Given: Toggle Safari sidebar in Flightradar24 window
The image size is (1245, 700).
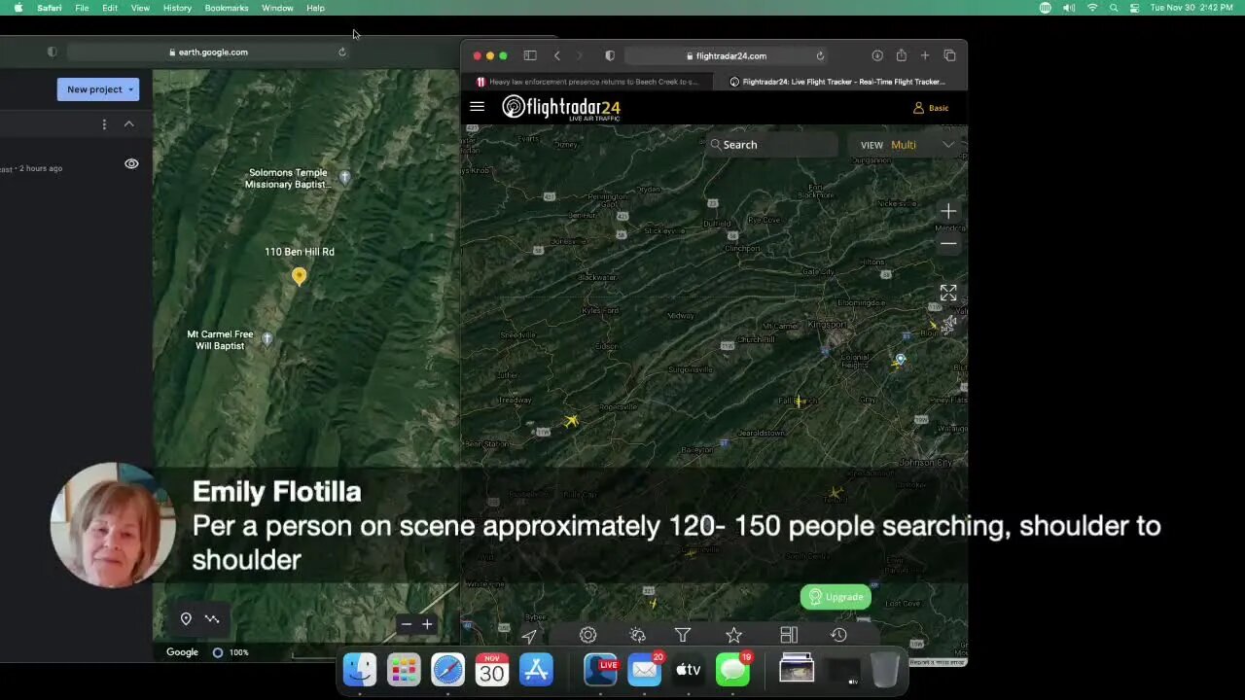Looking at the screenshot, I should pyautogui.click(x=530, y=55).
